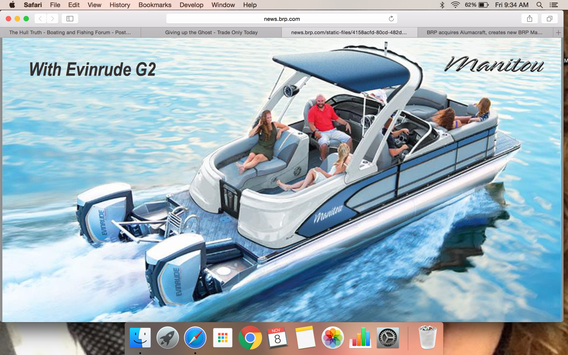Open System Preferences gear in Dock

[x=388, y=338]
